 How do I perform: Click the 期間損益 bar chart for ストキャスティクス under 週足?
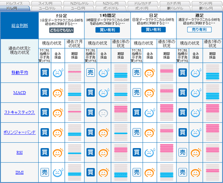click(212, 113)
